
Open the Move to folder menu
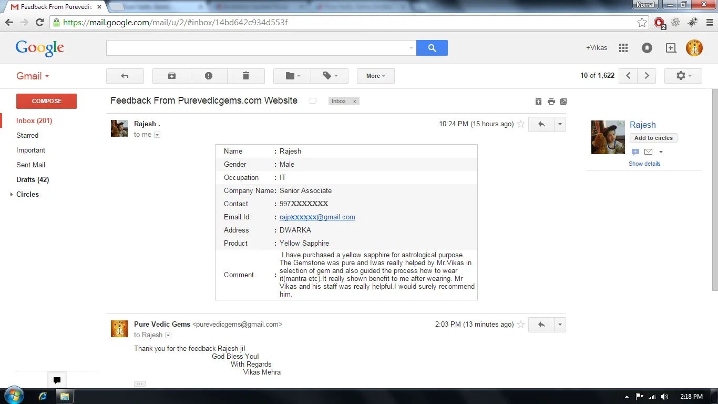pyautogui.click(x=292, y=76)
